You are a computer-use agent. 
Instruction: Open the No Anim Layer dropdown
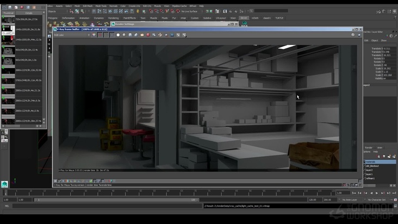(349, 200)
